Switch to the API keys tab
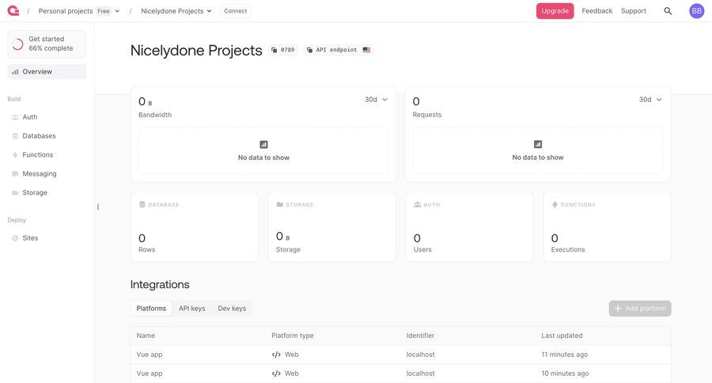 (191, 309)
